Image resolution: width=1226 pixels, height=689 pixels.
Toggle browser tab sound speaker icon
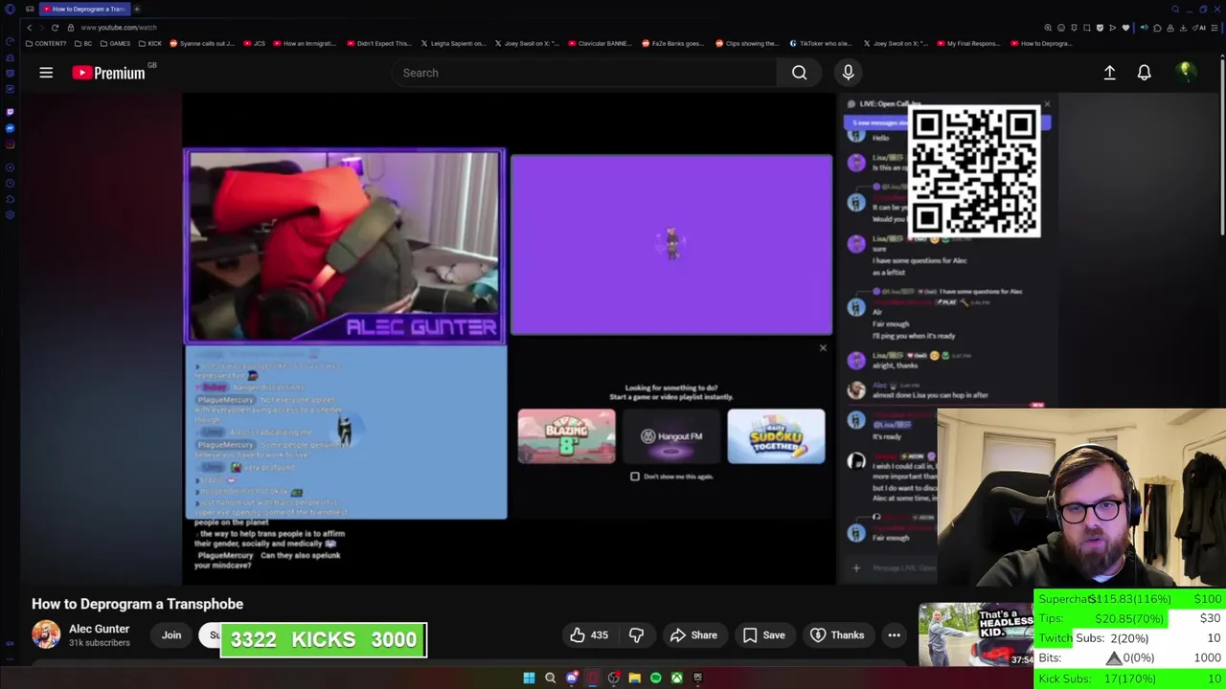click(1144, 28)
